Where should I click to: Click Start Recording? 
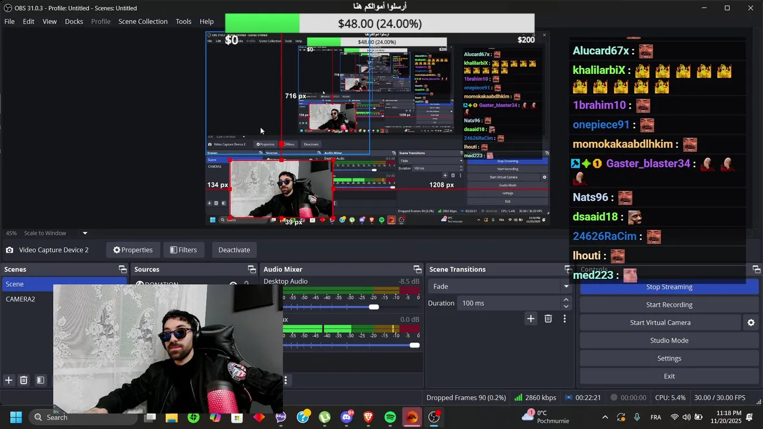coord(669,304)
